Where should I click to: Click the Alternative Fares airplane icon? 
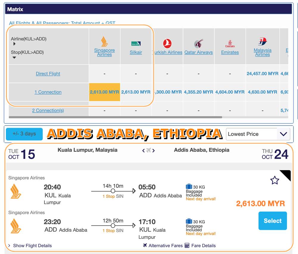(145, 245)
